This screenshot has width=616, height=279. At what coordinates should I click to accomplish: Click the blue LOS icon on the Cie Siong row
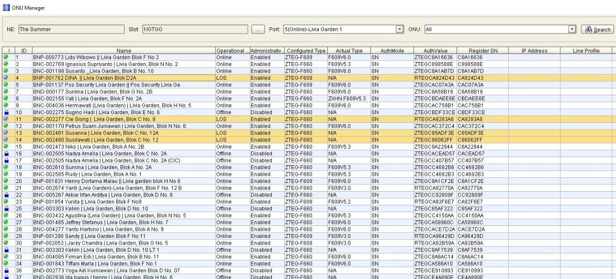pyautogui.click(x=5, y=118)
